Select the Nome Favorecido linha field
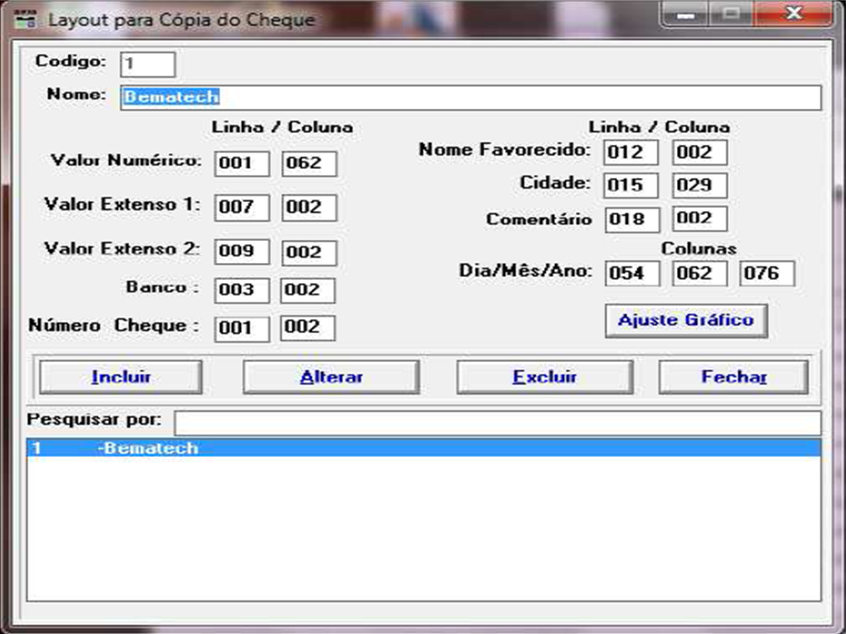Screen dimensions: 846x634 (x=631, y=152)
